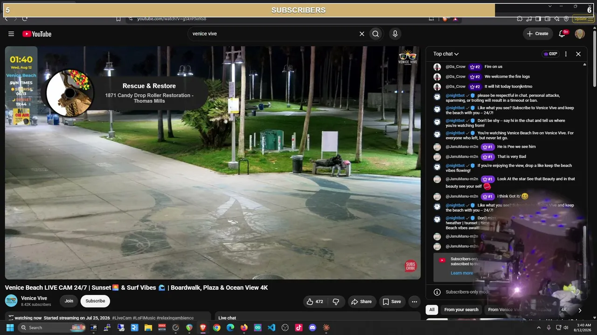Share this live stream
The image size is (597, 335).
click(x=361, y=301)
